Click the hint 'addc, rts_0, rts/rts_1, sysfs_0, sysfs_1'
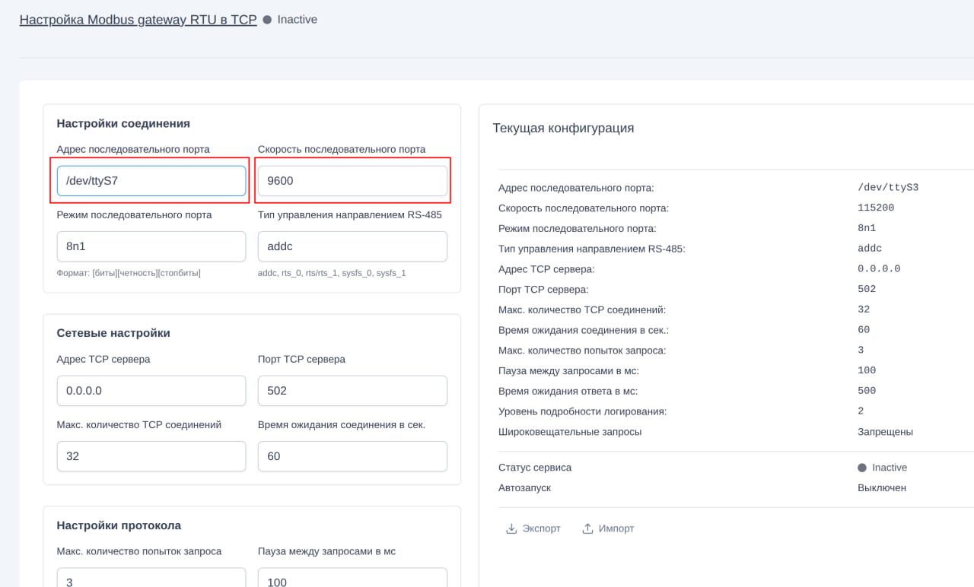The width and height of the screenshot is (974, 587). [332, 272]
